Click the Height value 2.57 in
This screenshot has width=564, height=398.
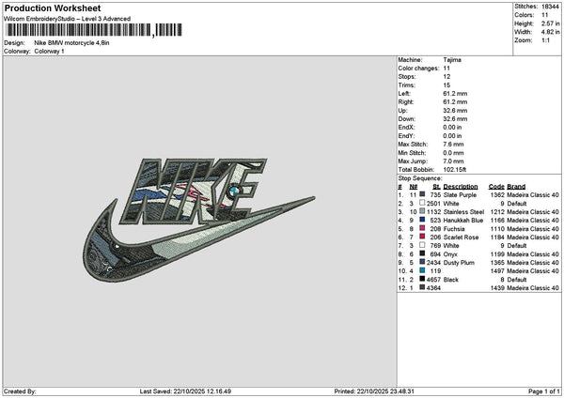pyautogui.click(x=550, y=23)
